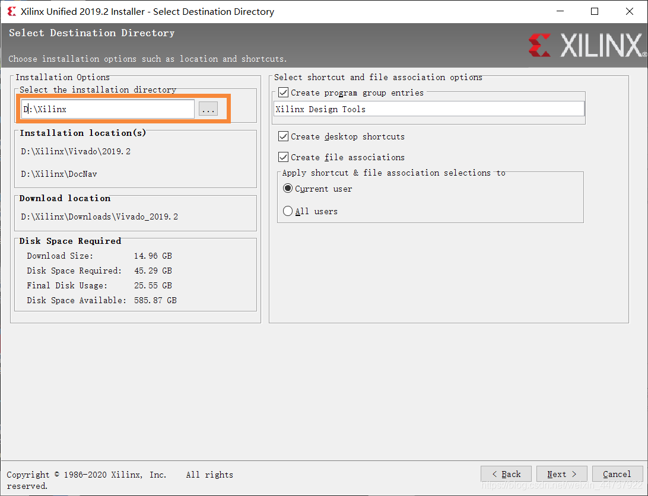Disable "Create program group entries"

(283, 92)
